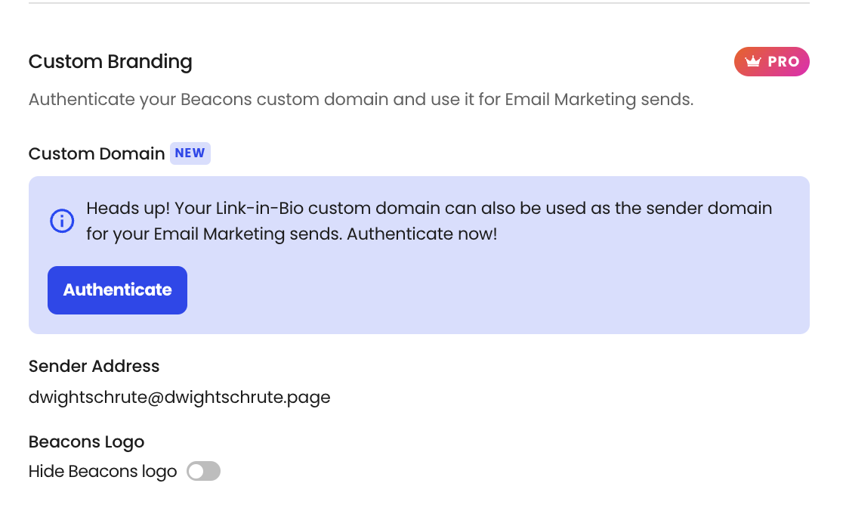Click the Authenticate now! text in banner
This screenshot has width=846, height=508.
tap(422, 234)
